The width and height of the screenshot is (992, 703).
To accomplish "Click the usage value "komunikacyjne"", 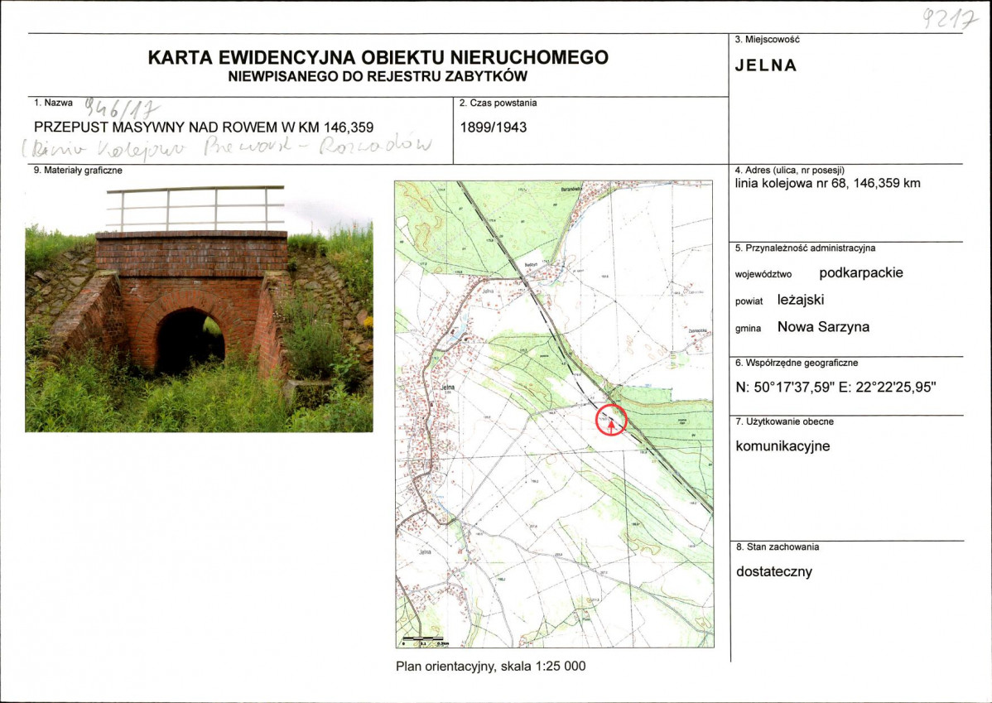I will [783, 446].
